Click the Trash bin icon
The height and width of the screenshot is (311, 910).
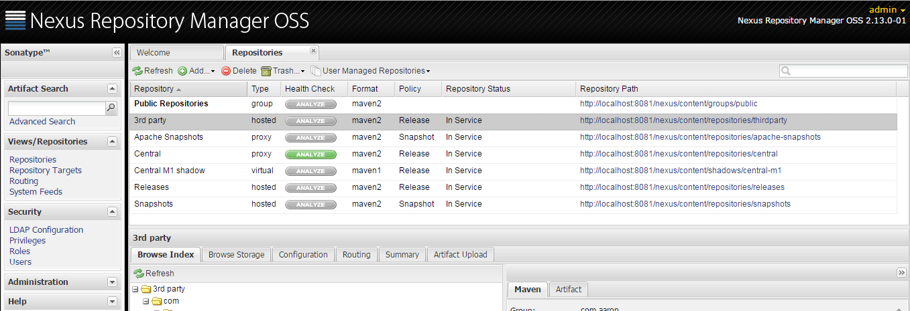coord(266,71)
